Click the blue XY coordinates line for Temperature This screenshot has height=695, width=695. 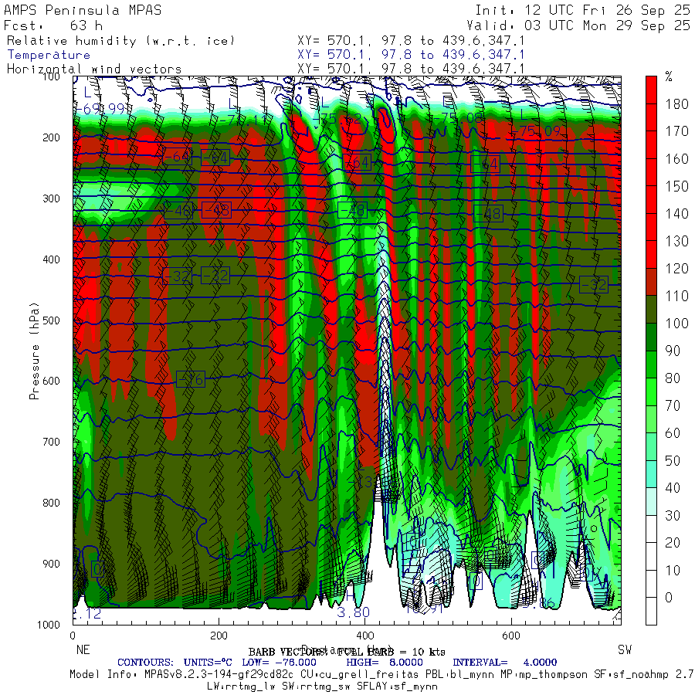pyautogui.click(x=411, y=55)
